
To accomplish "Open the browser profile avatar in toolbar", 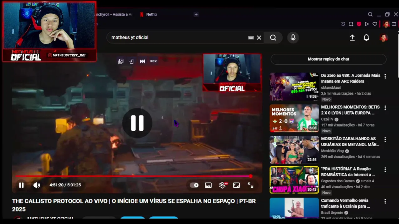I will pyautogui.click(x=386, y=24).
